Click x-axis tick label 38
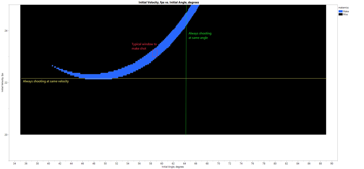The image size is (364, 169). (38, 163)
